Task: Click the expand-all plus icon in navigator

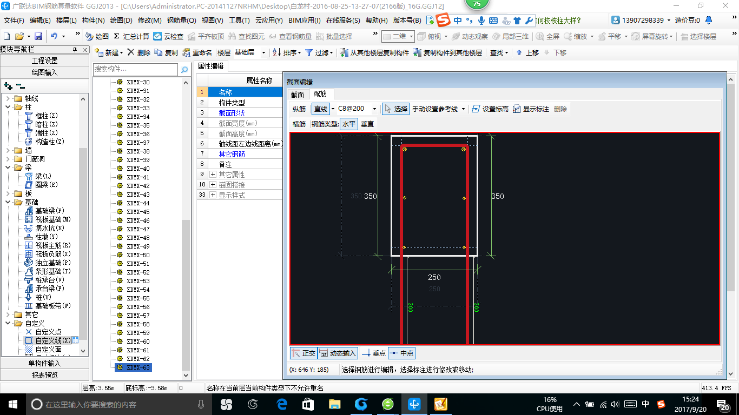Action: [x=8, y=86]
